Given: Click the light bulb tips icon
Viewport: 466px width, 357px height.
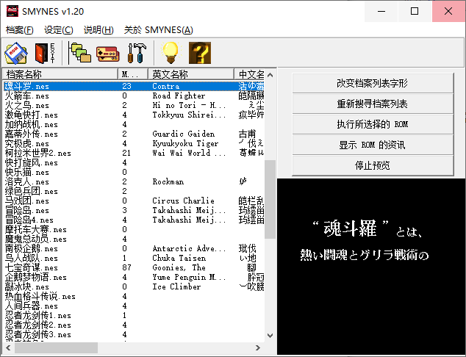Looking at the screenshot, I should (171, 53).
